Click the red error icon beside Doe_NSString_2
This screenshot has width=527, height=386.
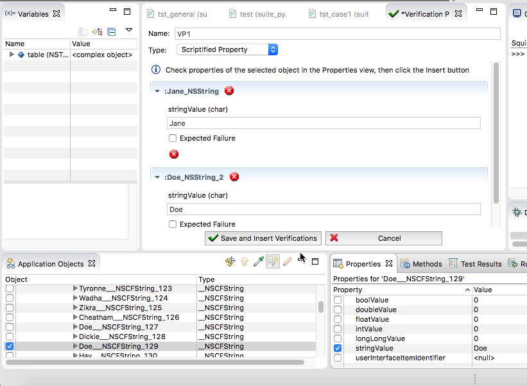coord(234,177)
